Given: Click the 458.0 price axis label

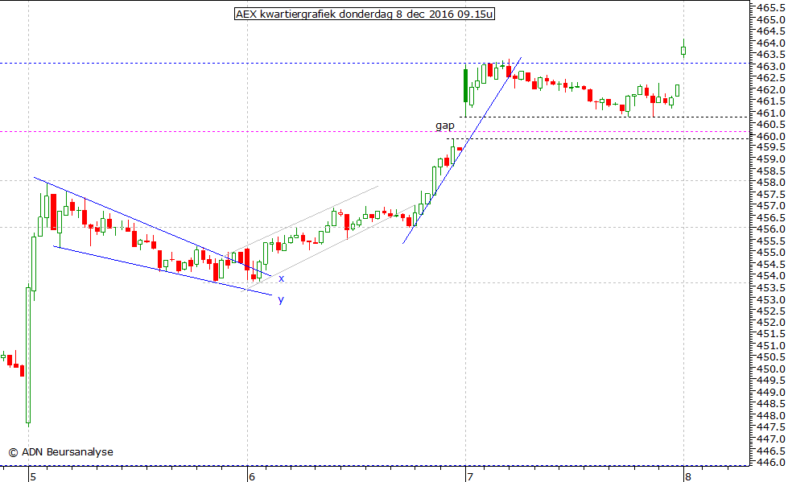Looking at the screenshot, I should tap(770, 183).
